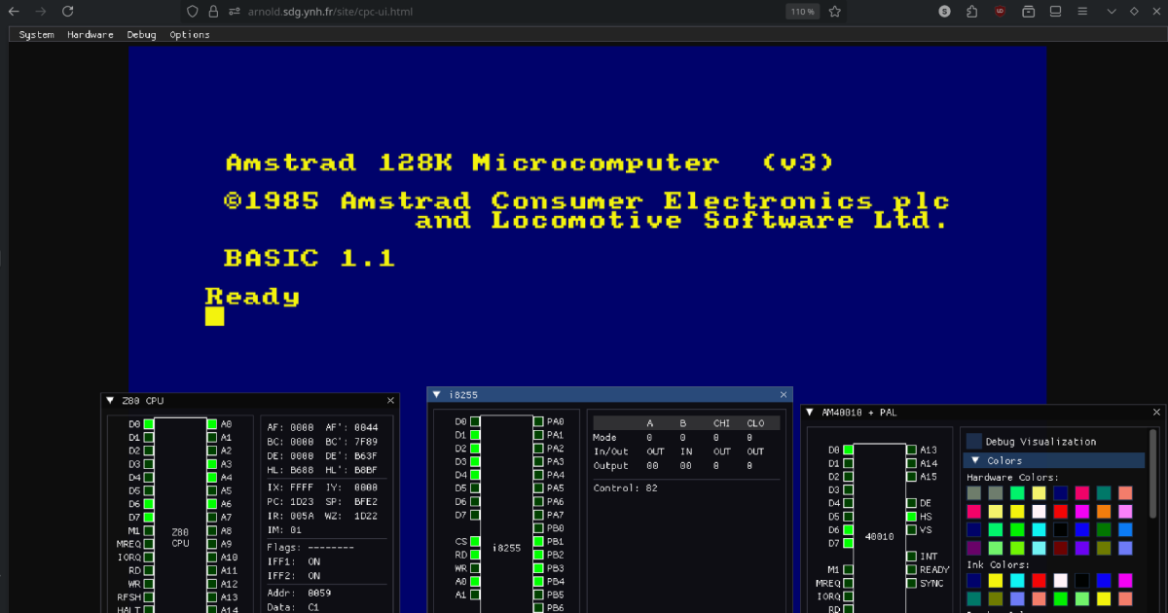Select the white swatch in Ink Colors

[x=1061, y=581]
